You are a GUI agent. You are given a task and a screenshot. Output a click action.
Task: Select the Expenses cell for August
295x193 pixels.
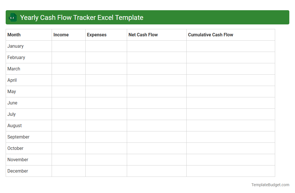[106, 125]
